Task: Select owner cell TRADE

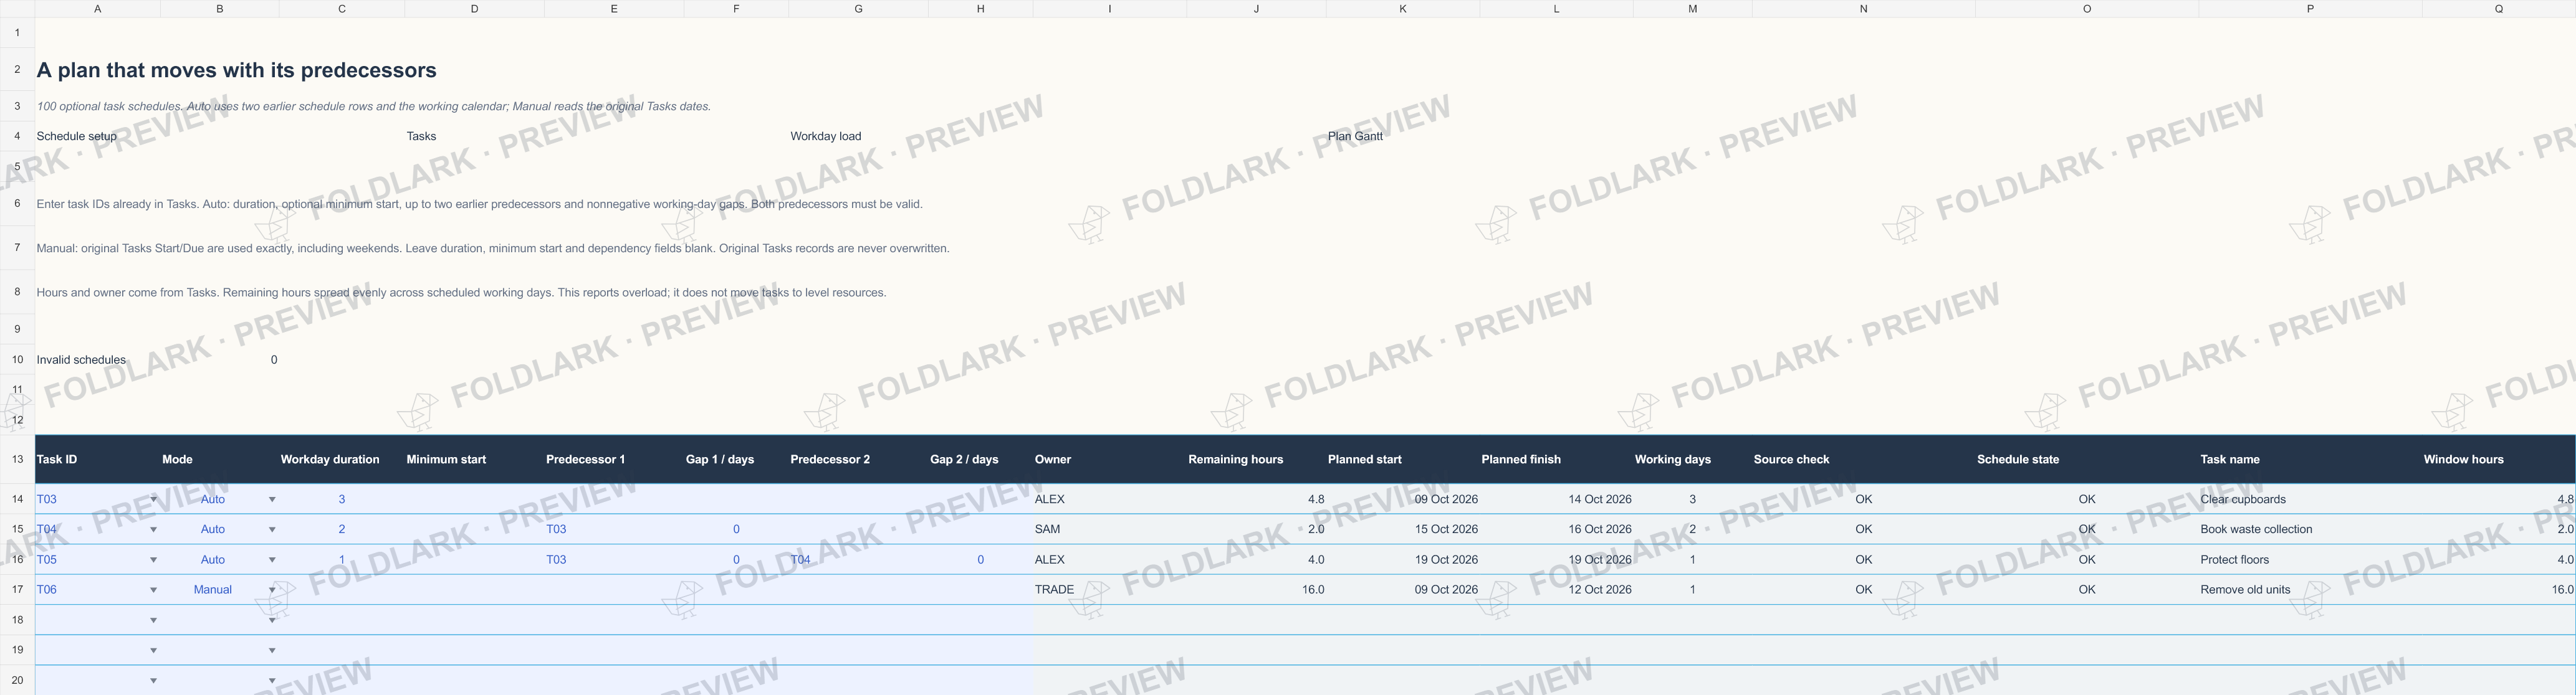Action: [x=1109, y=590]
